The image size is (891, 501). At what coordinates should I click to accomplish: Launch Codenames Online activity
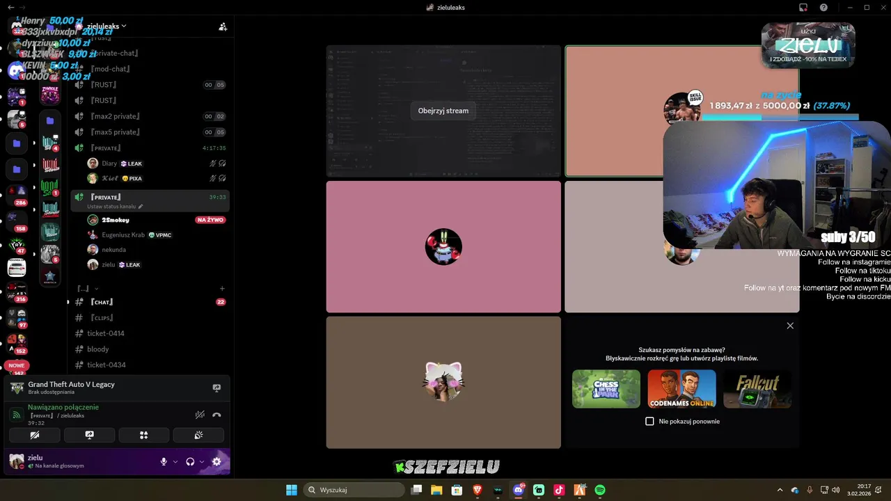click(x=681, y=388)
